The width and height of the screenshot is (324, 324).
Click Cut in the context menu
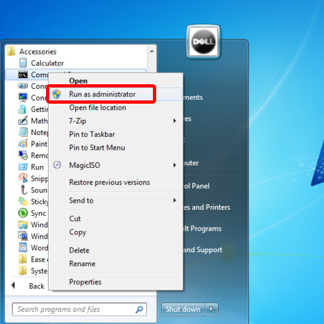(x=75, y=218)
